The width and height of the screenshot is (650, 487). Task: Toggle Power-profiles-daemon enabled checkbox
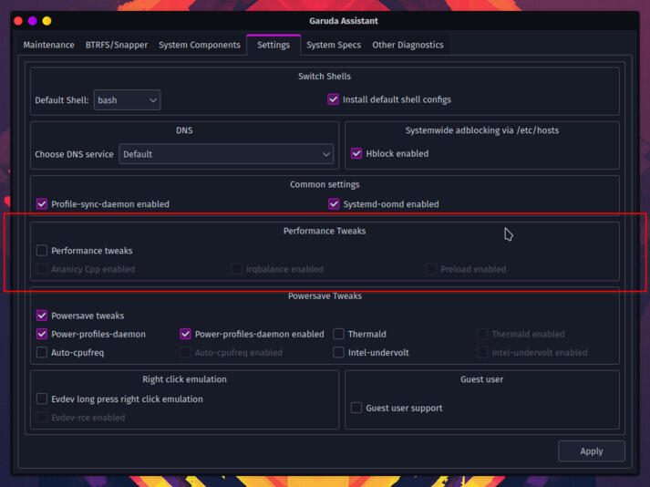185,334
